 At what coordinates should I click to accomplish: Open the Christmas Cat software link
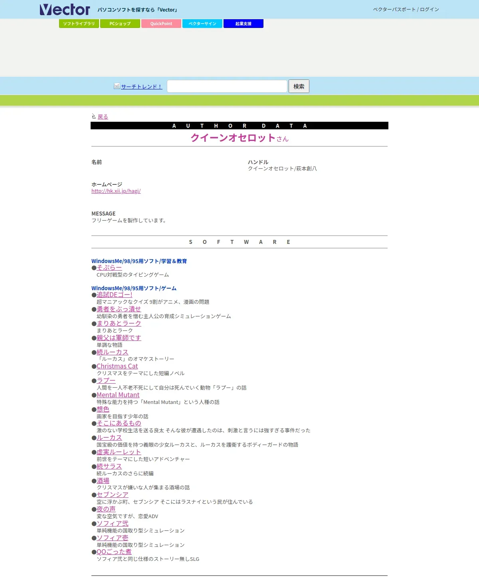117,366
